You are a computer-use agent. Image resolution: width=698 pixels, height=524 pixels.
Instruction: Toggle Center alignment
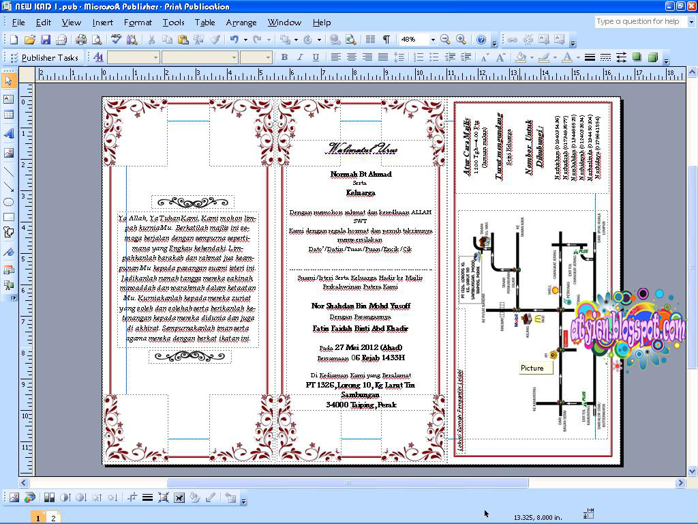[351, 57]
